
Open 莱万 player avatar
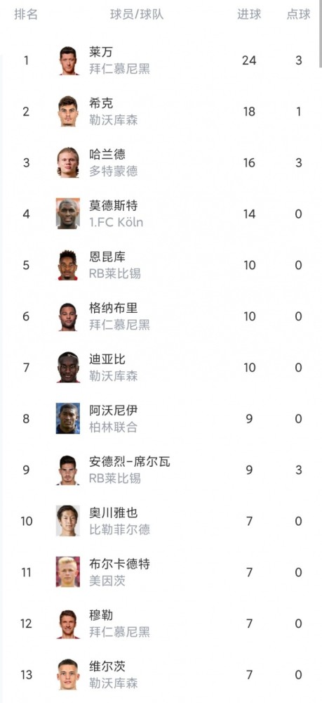[68, 60]
